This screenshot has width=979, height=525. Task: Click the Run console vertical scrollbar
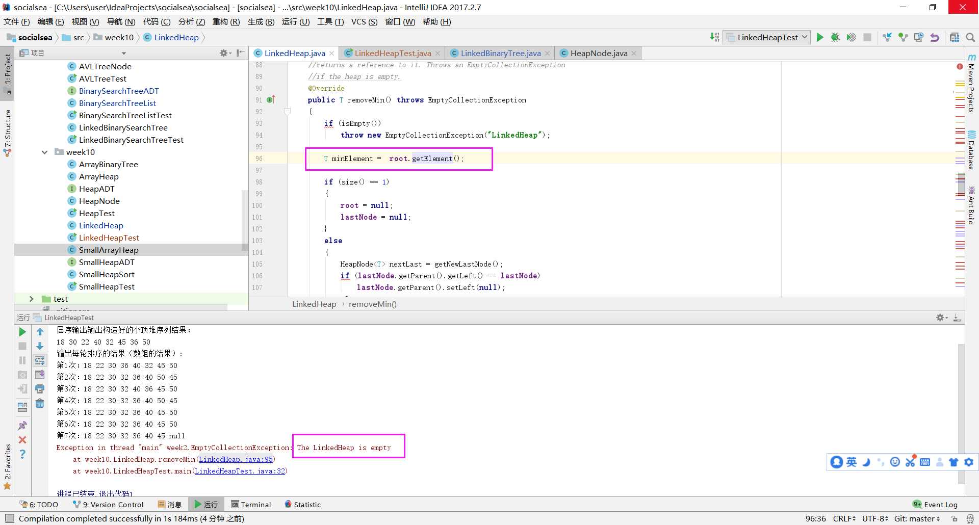pyautogui.click(x=961, y=414)
